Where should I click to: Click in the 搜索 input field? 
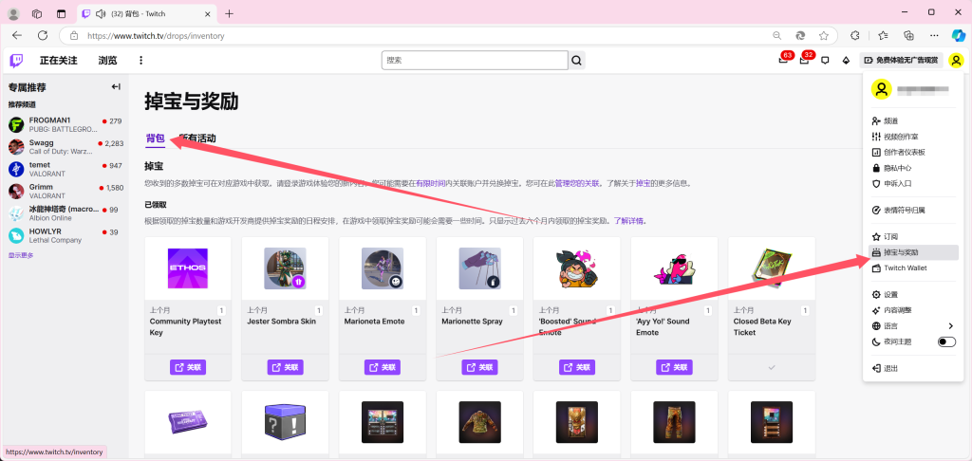(475, 60)
